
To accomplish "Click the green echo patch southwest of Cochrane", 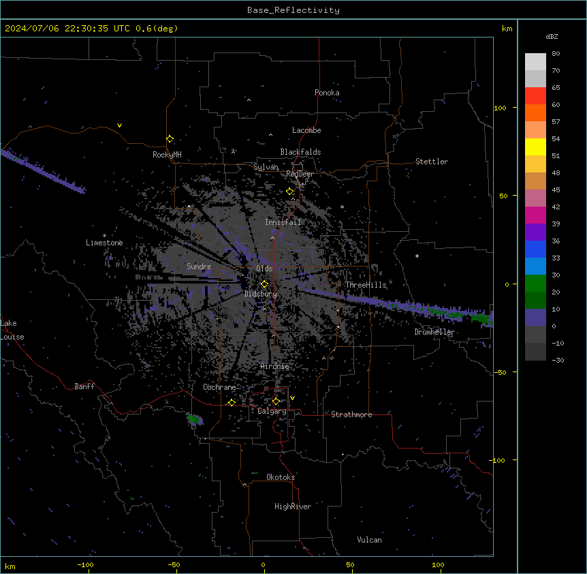I will (x=194, y=419).
